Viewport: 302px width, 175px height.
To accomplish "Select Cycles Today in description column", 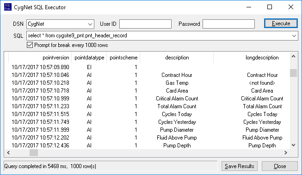I will 177,114.
